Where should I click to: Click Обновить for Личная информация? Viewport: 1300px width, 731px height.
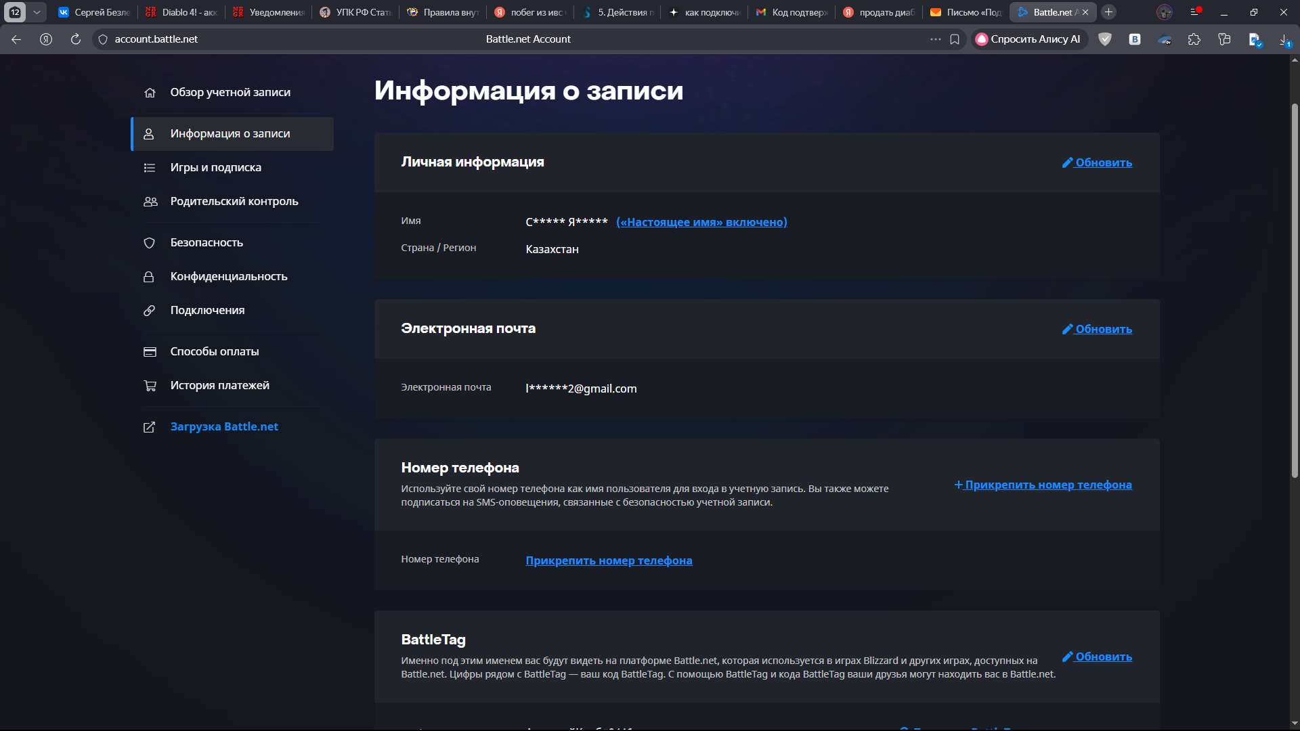click(x=1097, y=162)
